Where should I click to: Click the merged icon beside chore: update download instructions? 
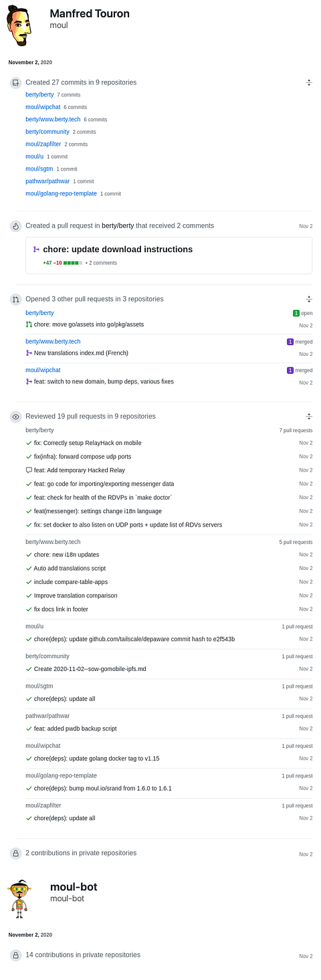point(36,250)
